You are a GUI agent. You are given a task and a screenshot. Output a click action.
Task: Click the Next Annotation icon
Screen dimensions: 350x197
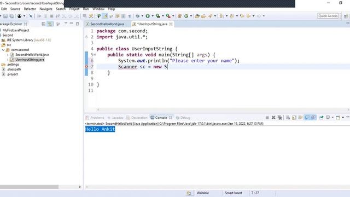(x=221, y=16)
